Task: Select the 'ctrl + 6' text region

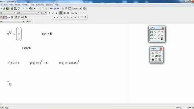Action: 47,34
